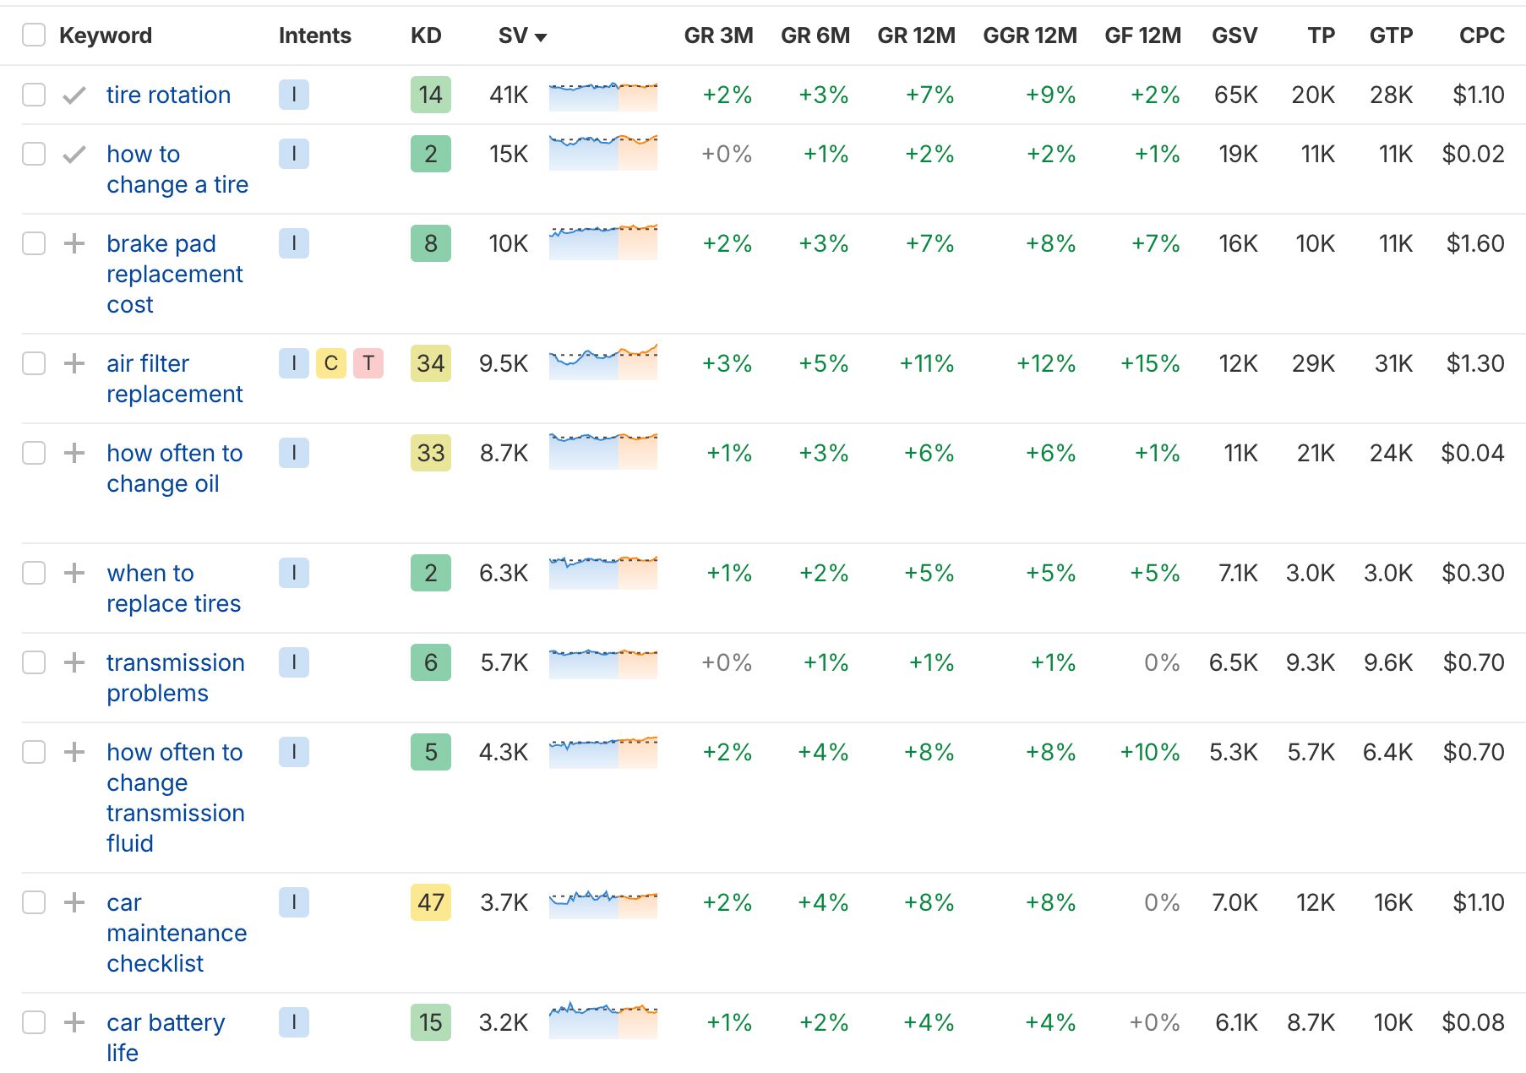This screenshot has width=1526, height=1073.
Task: Click the yellow KD 47 badge
Action: pos(431,902)
